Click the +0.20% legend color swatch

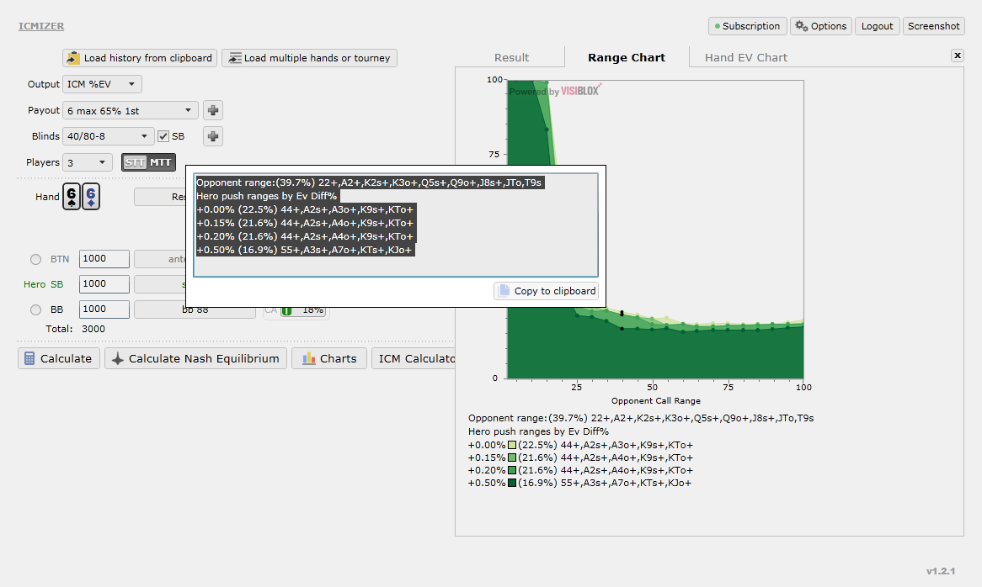point(512,470)
